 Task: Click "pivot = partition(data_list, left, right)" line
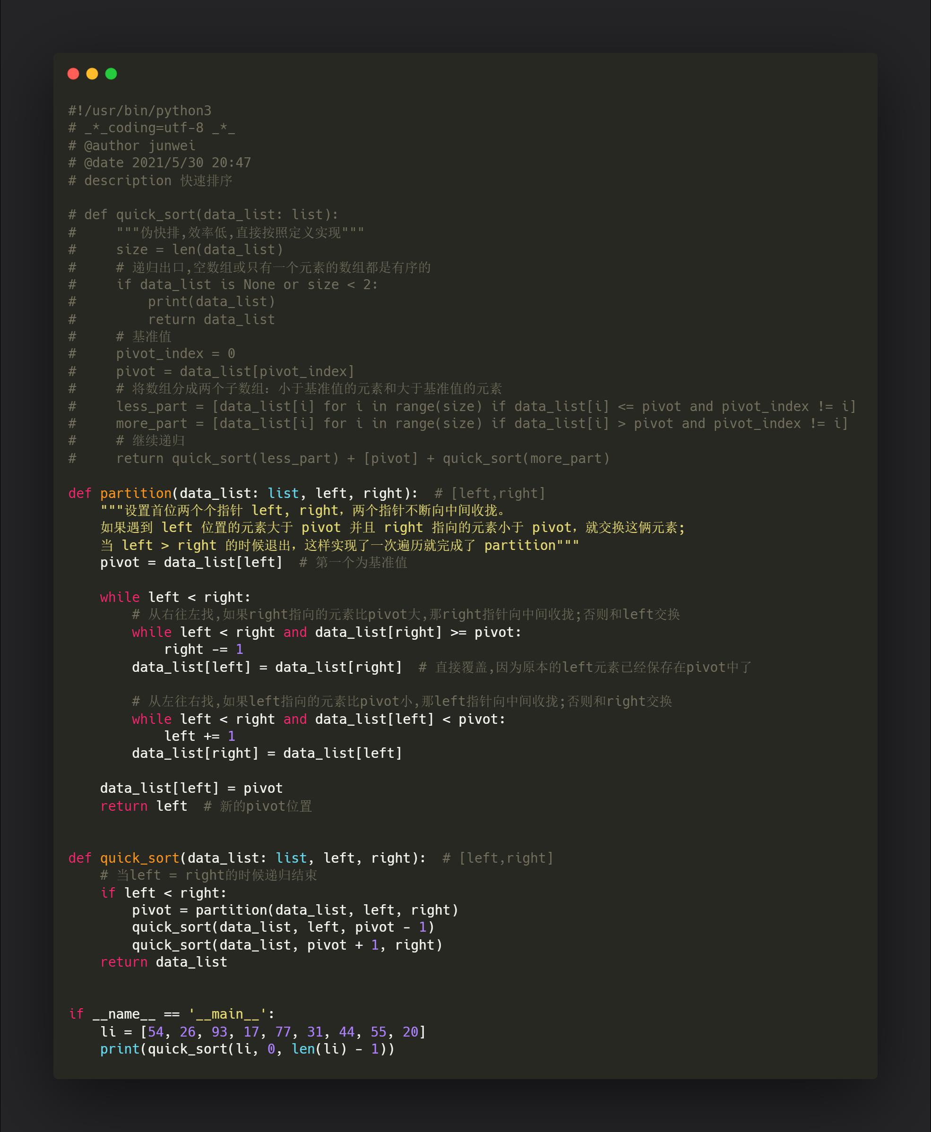295,909
